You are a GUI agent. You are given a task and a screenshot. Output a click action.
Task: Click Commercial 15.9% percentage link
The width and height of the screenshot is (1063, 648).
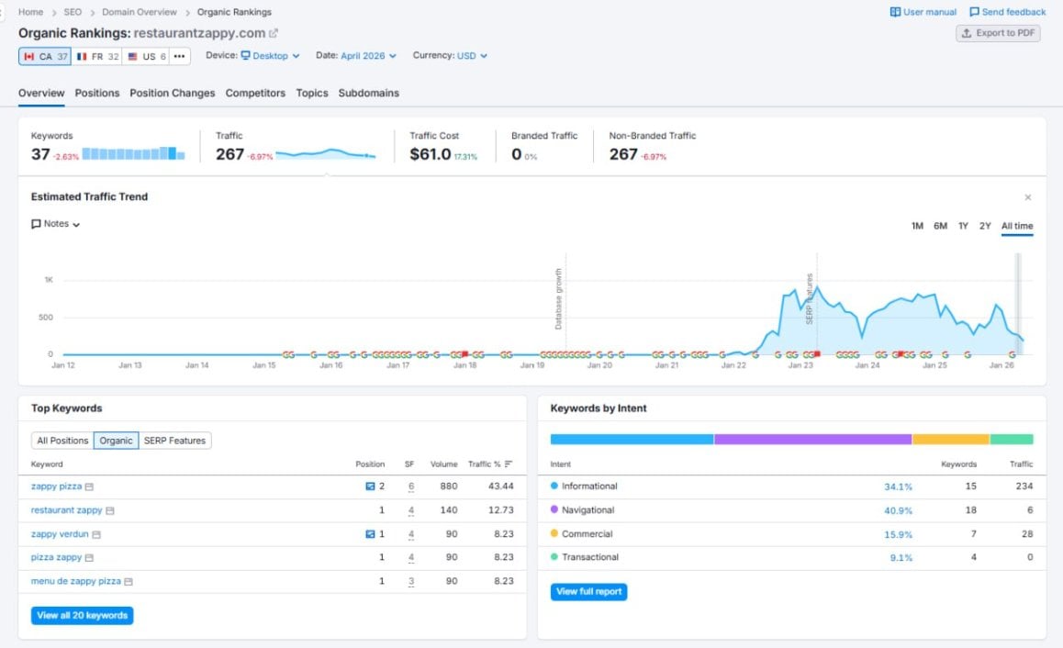[899, 534]
